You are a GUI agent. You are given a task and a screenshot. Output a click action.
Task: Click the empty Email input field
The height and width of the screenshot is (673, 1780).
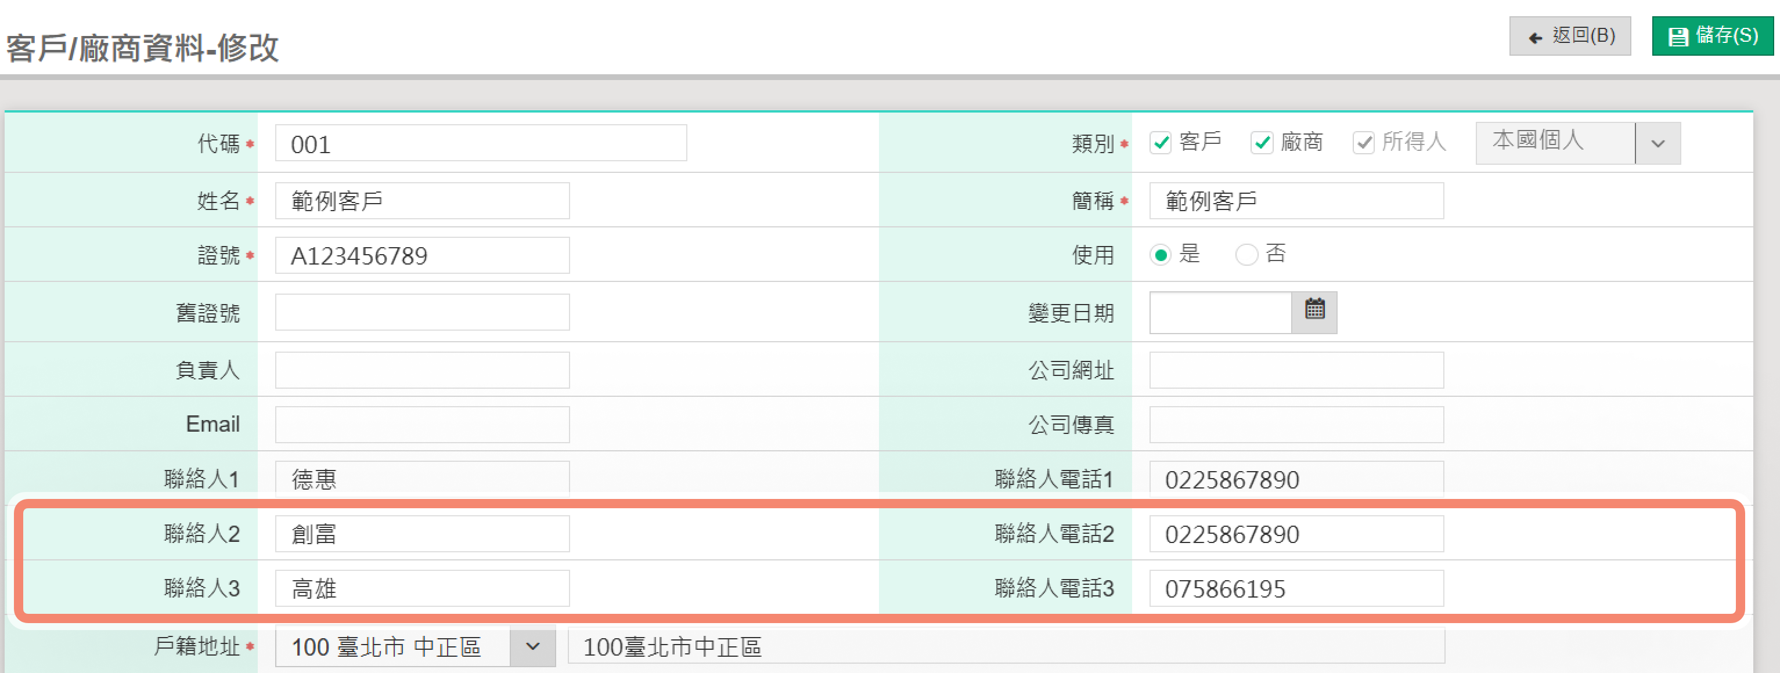421,424
